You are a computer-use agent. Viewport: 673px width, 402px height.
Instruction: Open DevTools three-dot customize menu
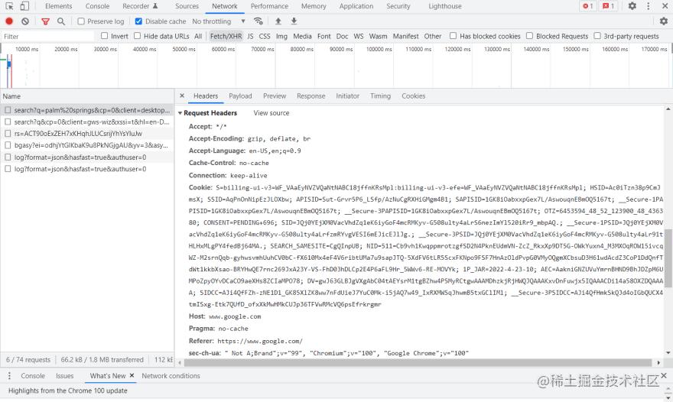(650, 6)
